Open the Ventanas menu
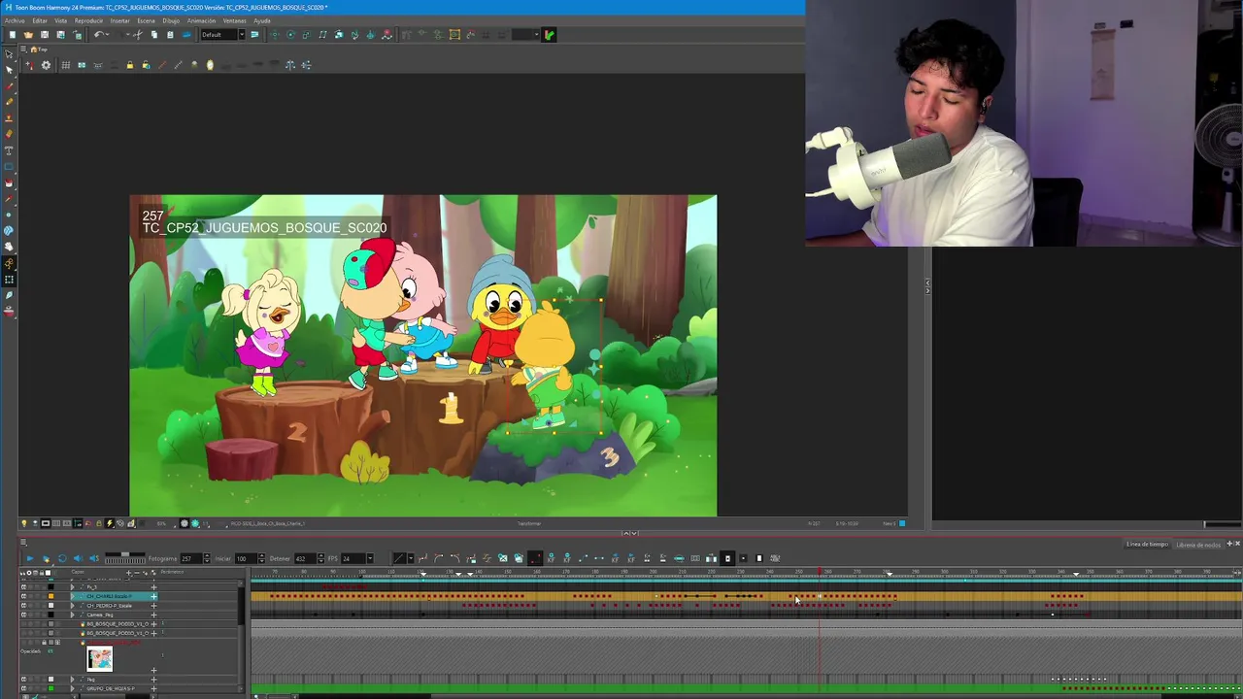This screenshot has height=699, width=1243. click(235, 20)
